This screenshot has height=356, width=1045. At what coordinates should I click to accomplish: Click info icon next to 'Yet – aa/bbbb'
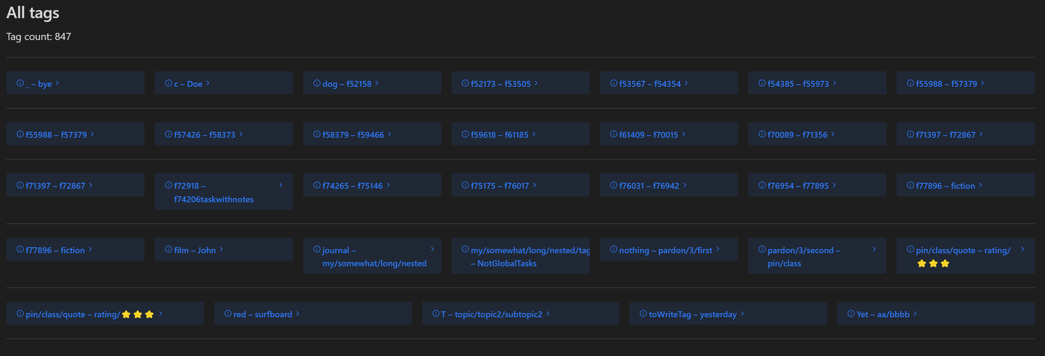click(x=851, y=314)
